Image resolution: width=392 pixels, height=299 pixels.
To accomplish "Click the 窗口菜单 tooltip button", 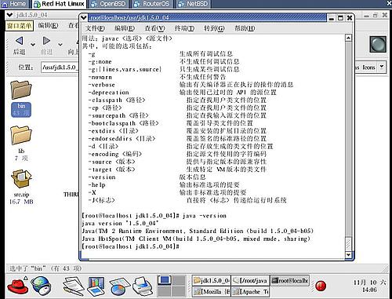I will 20,26.
